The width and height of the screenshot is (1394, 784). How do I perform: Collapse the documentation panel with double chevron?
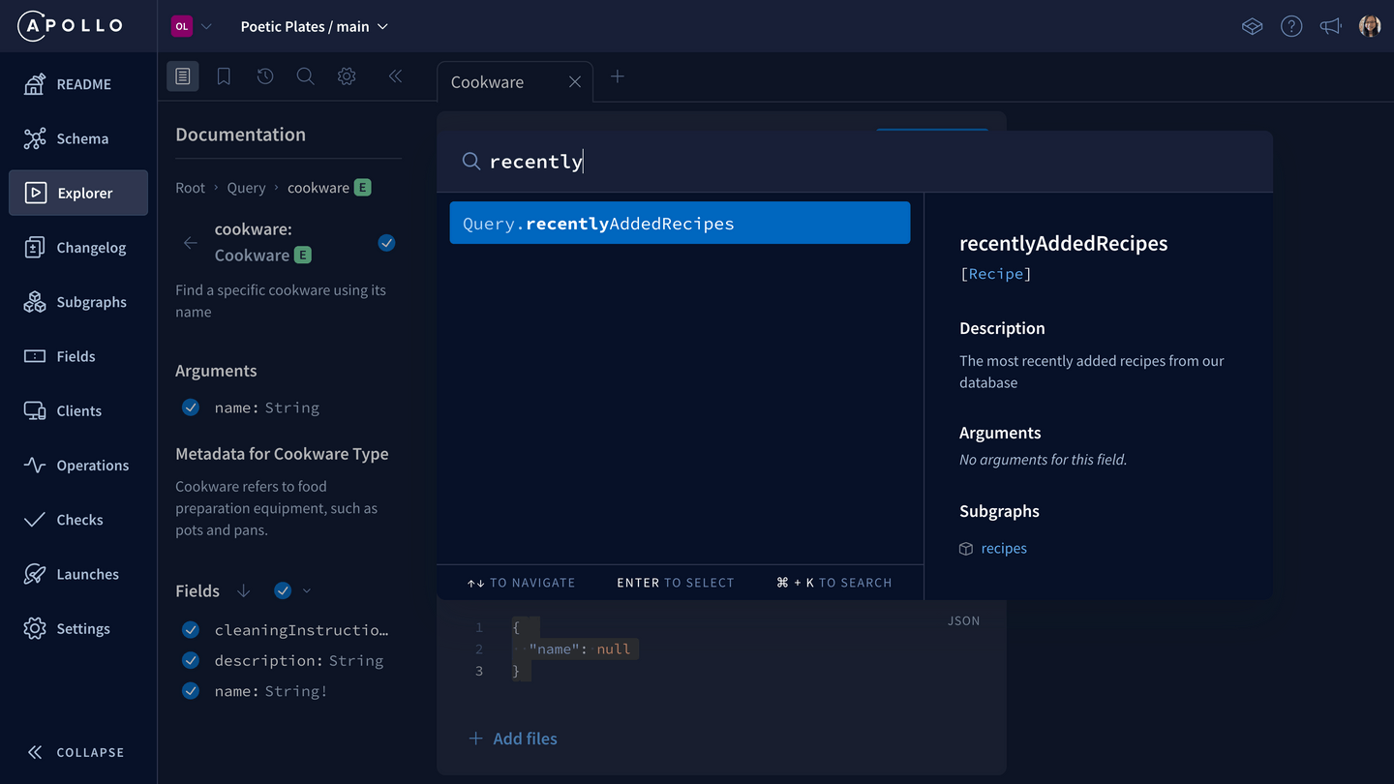click(395, 76)
